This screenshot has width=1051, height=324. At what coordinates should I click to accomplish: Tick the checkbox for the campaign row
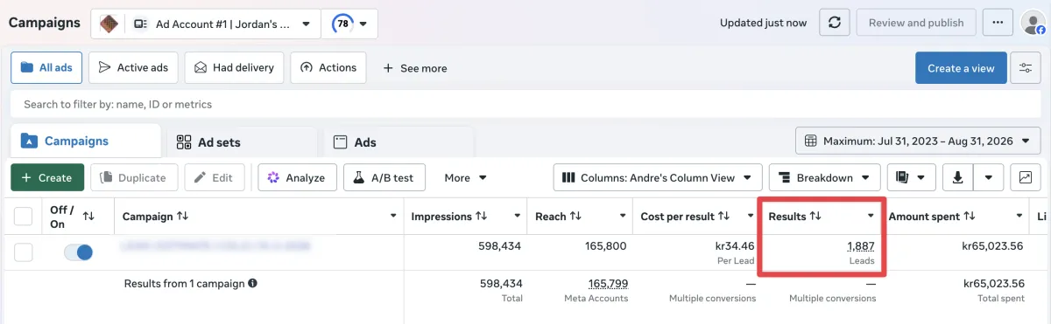point(24,252)
